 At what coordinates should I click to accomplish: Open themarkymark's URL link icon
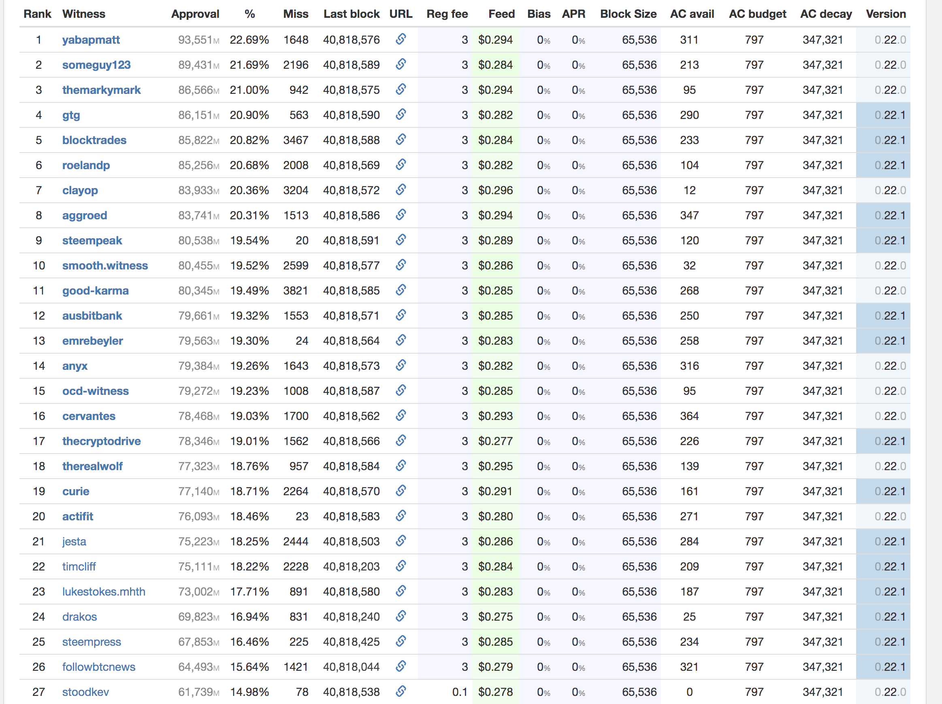[x=401, y=89]
